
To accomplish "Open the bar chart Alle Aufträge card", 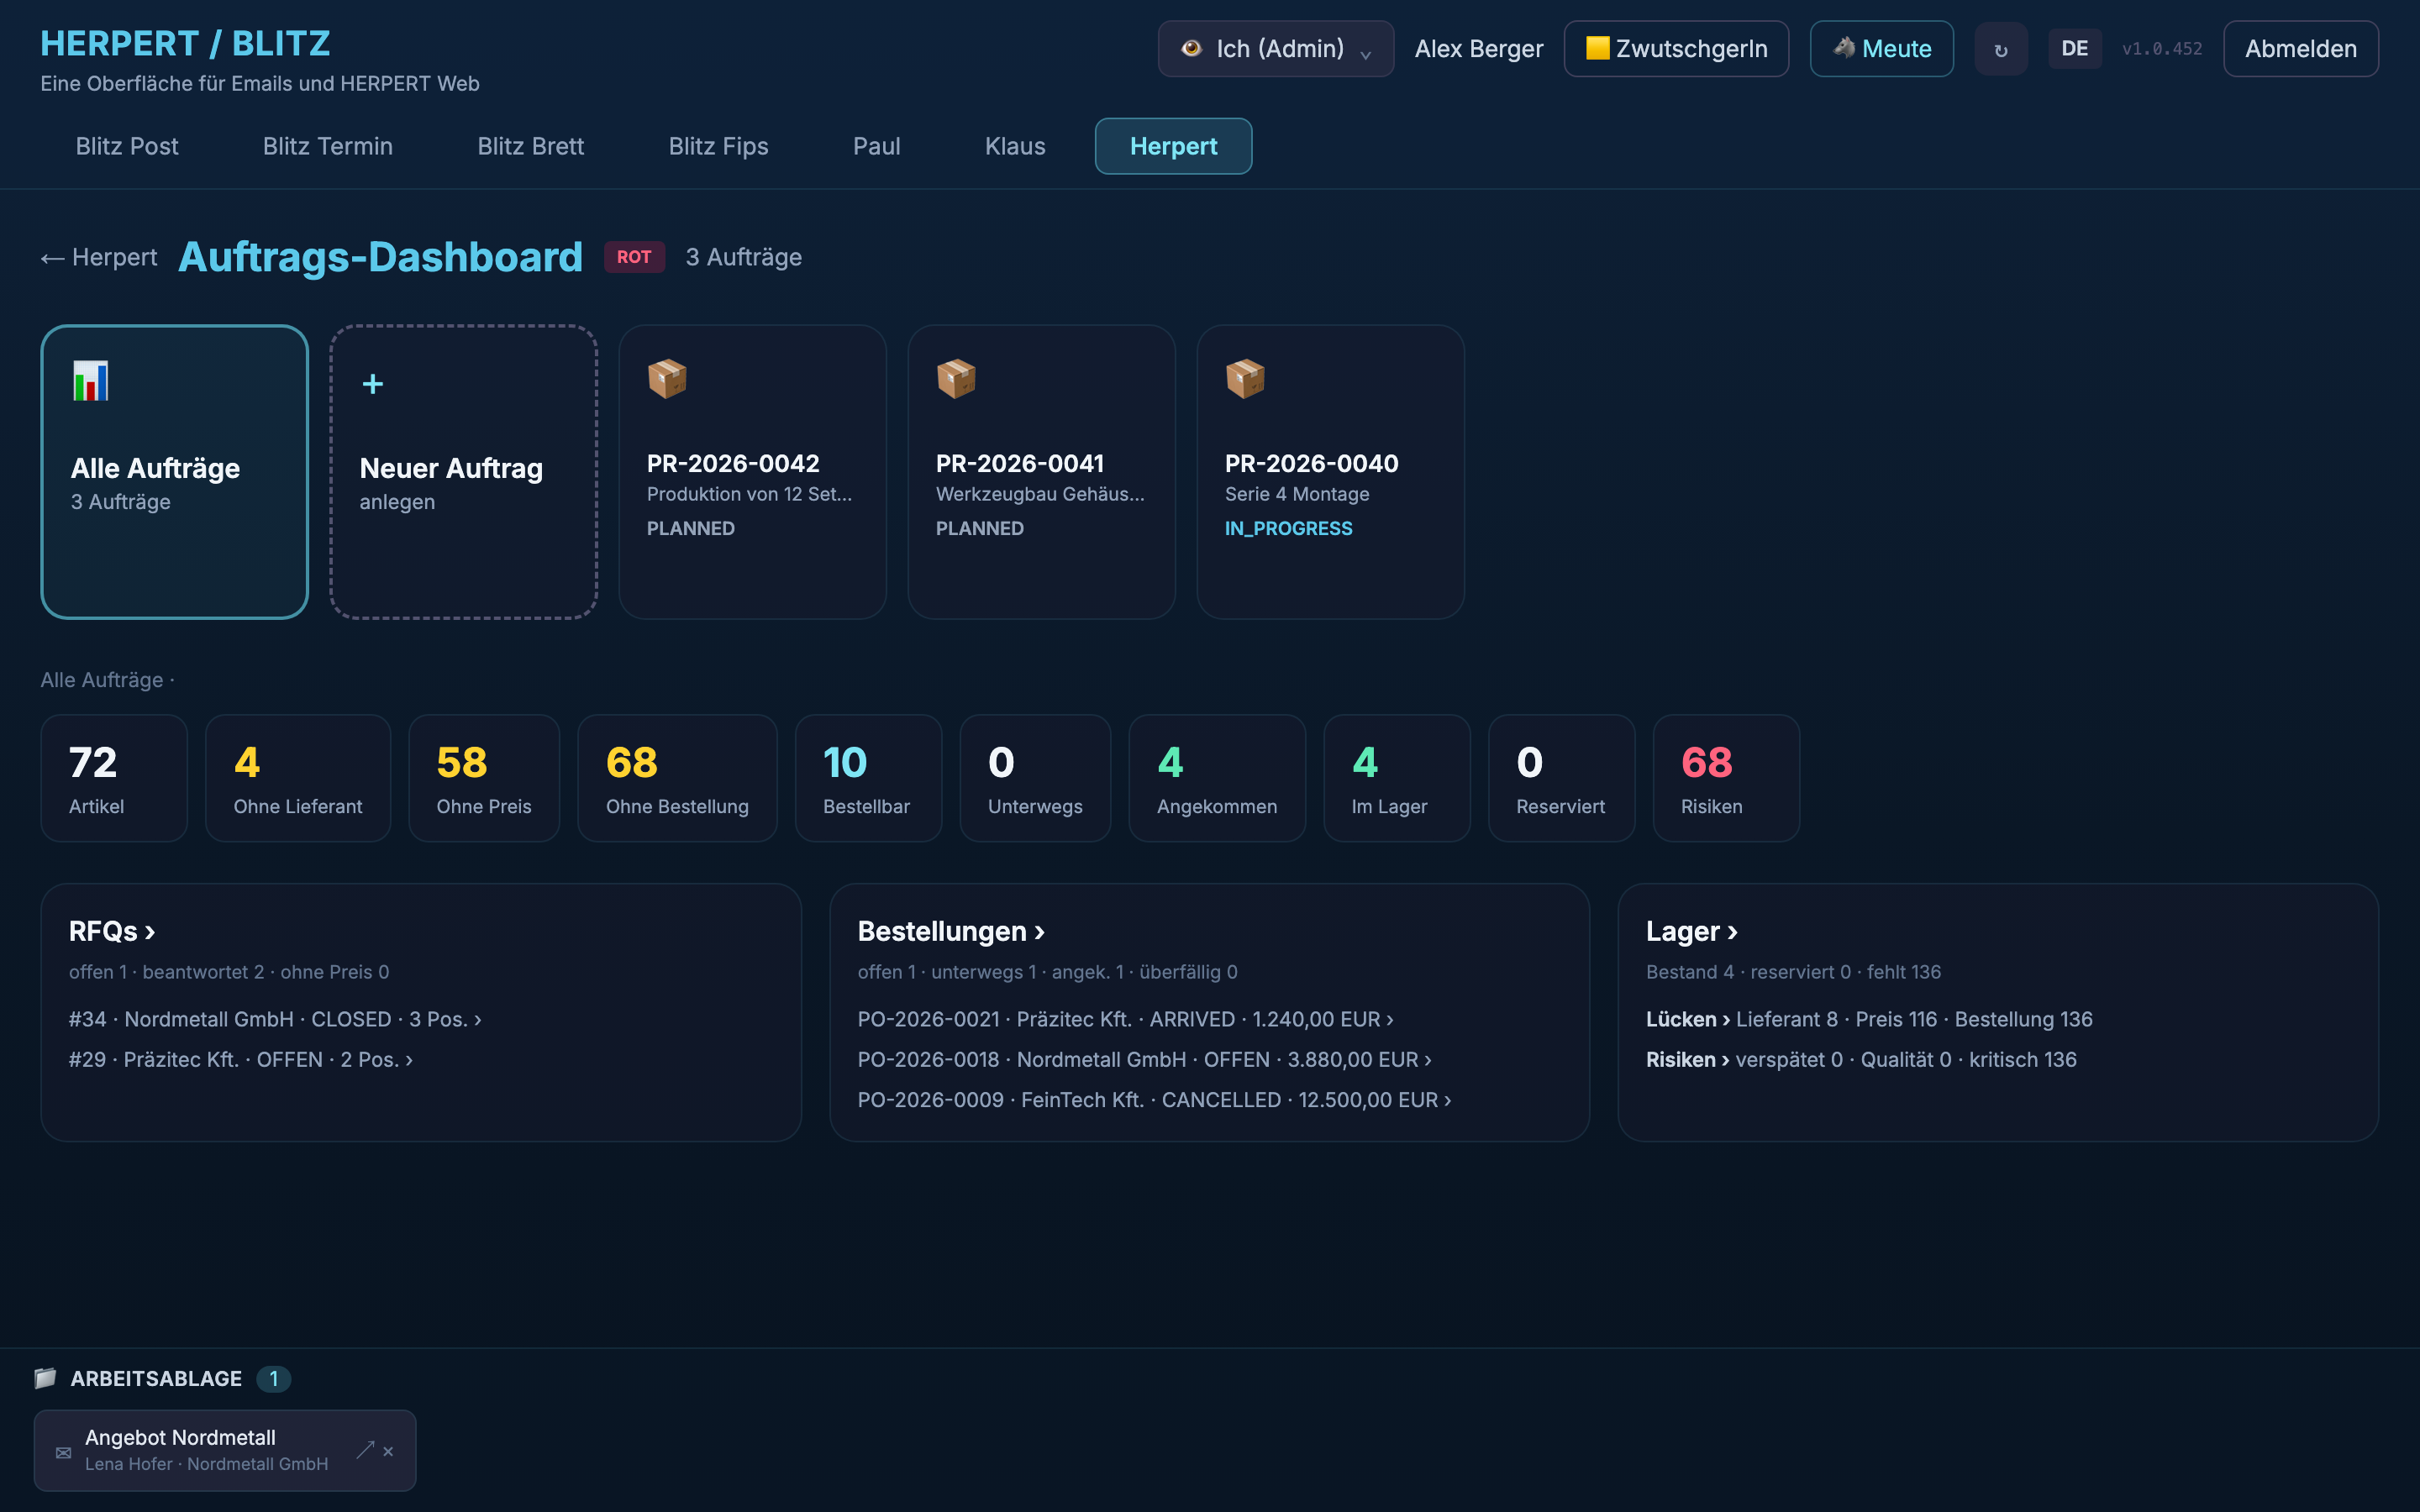I will [174, 472].
